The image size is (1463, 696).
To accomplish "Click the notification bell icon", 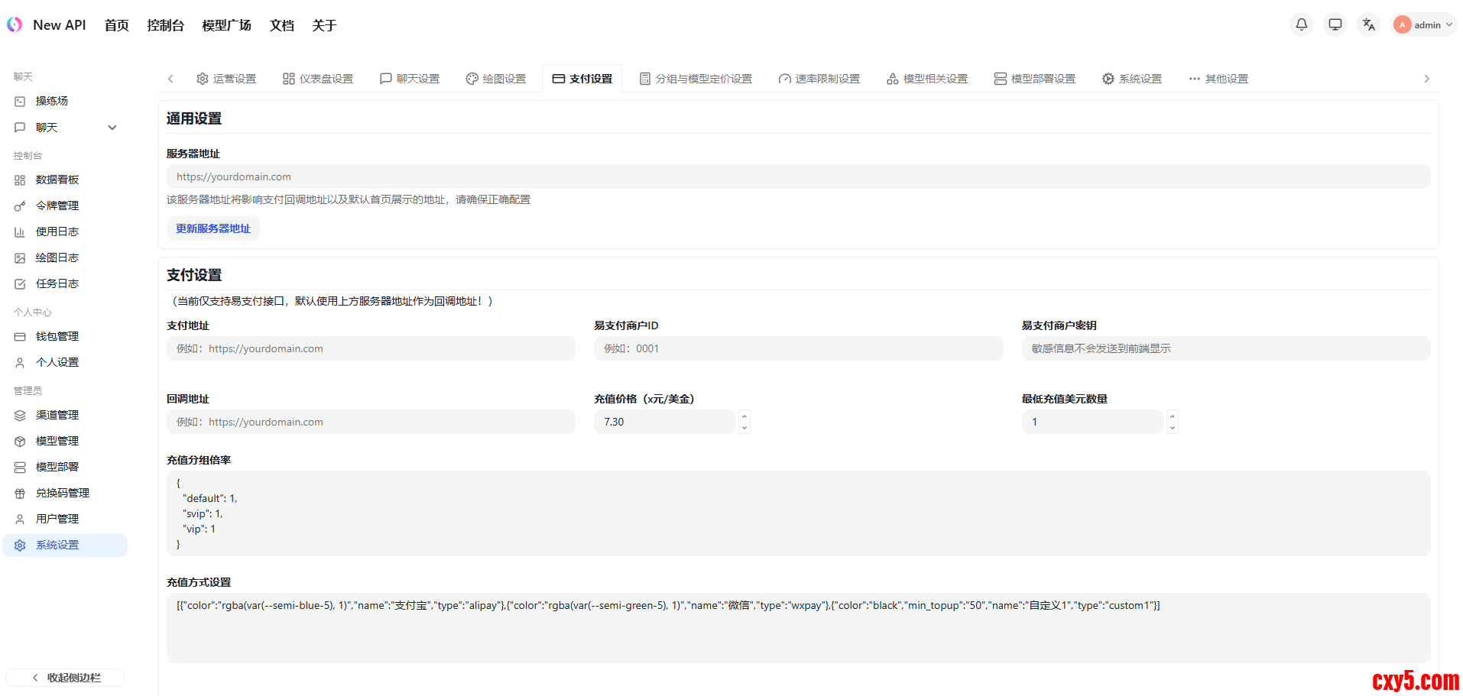I will tap(1301, 24).
